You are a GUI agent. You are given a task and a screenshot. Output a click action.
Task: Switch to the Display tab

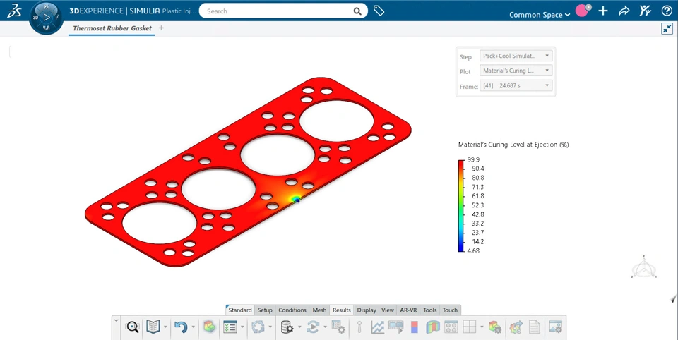367,310
